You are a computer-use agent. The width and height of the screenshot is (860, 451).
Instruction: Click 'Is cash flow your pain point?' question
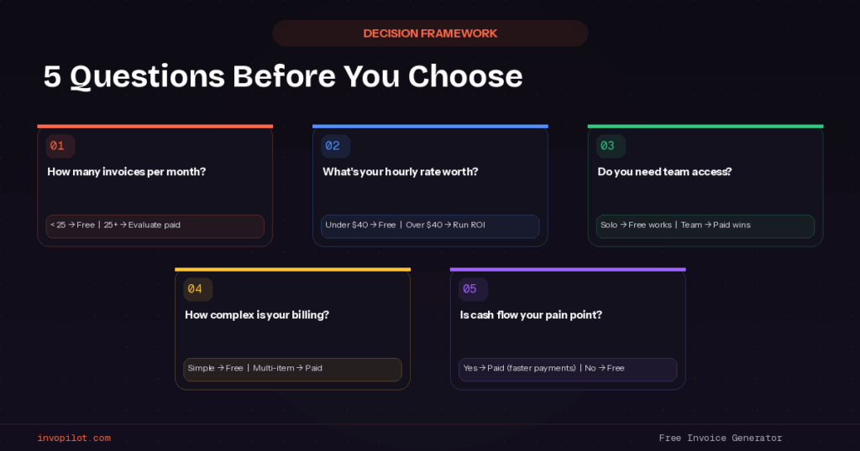tap(531, 315)
